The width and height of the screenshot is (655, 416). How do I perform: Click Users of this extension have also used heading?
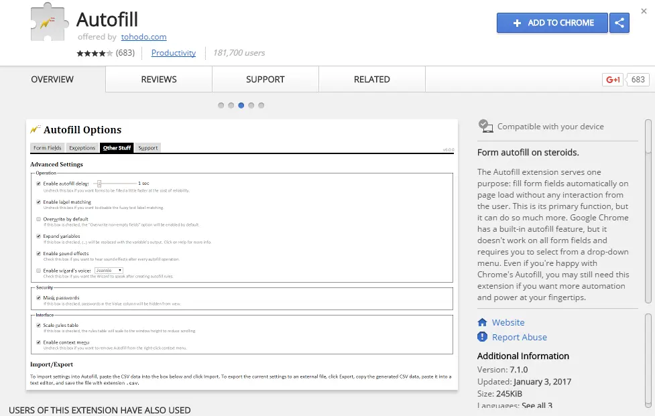[100, 410]
